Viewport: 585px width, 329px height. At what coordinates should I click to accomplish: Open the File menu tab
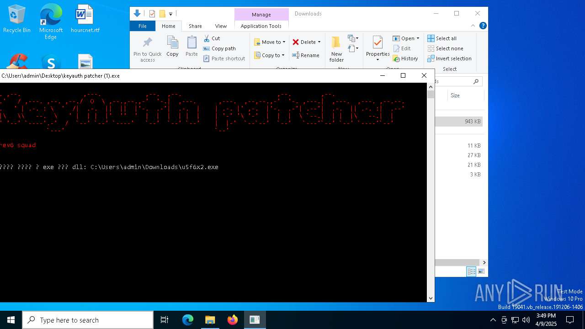coord(143,26)
